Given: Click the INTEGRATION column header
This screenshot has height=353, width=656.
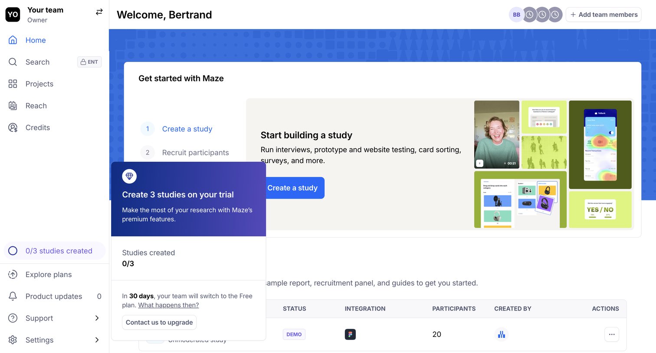Looking at the screenshot, I should coord(365,309).
